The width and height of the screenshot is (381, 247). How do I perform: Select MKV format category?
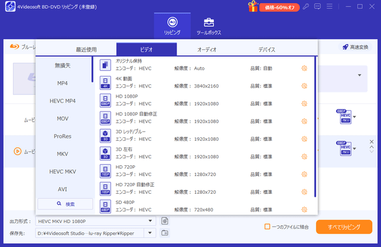point(63,154)
